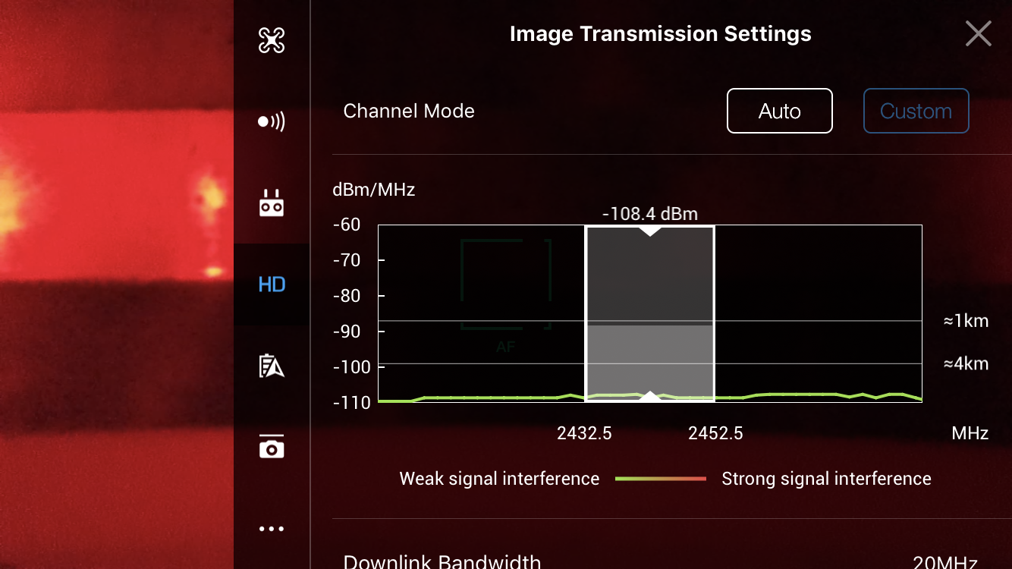Open the aircraft battery settings icon
The image size is (1012, 569).
(x=271, y=366)
